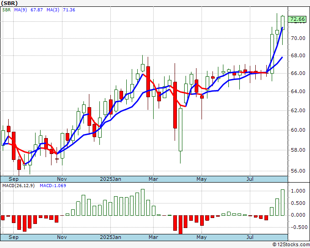Select the MACD:1.069 value readout
Viewport: 310px width, 248px height.
point(53,186)
